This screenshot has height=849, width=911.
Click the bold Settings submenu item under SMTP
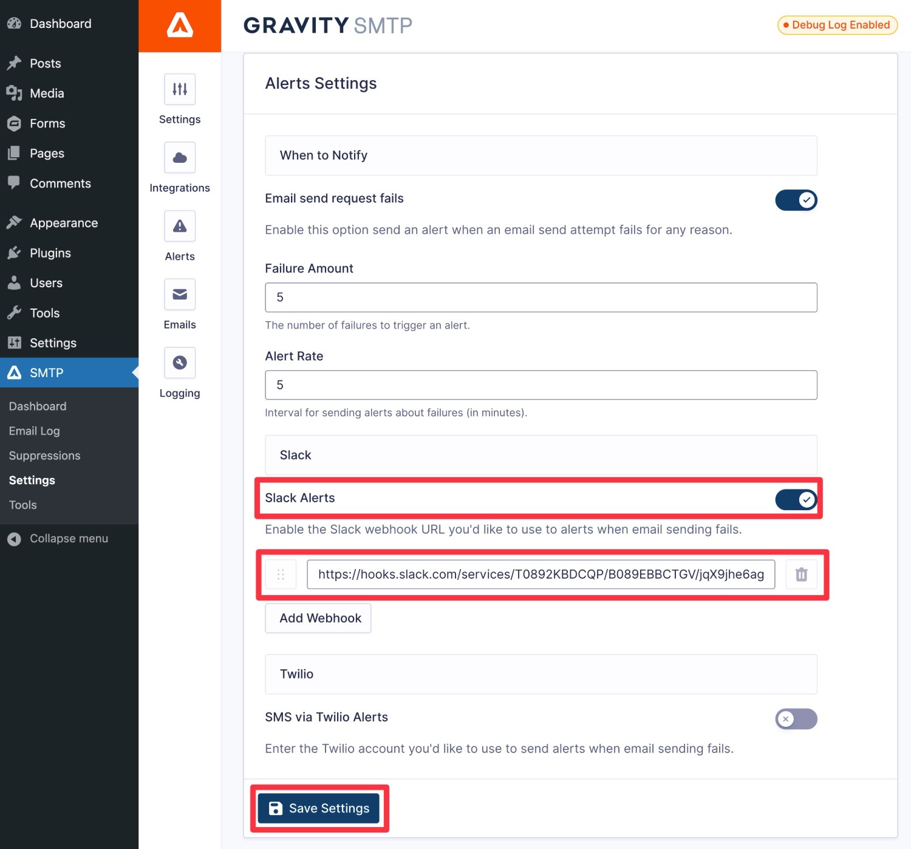tap(32, 480)
